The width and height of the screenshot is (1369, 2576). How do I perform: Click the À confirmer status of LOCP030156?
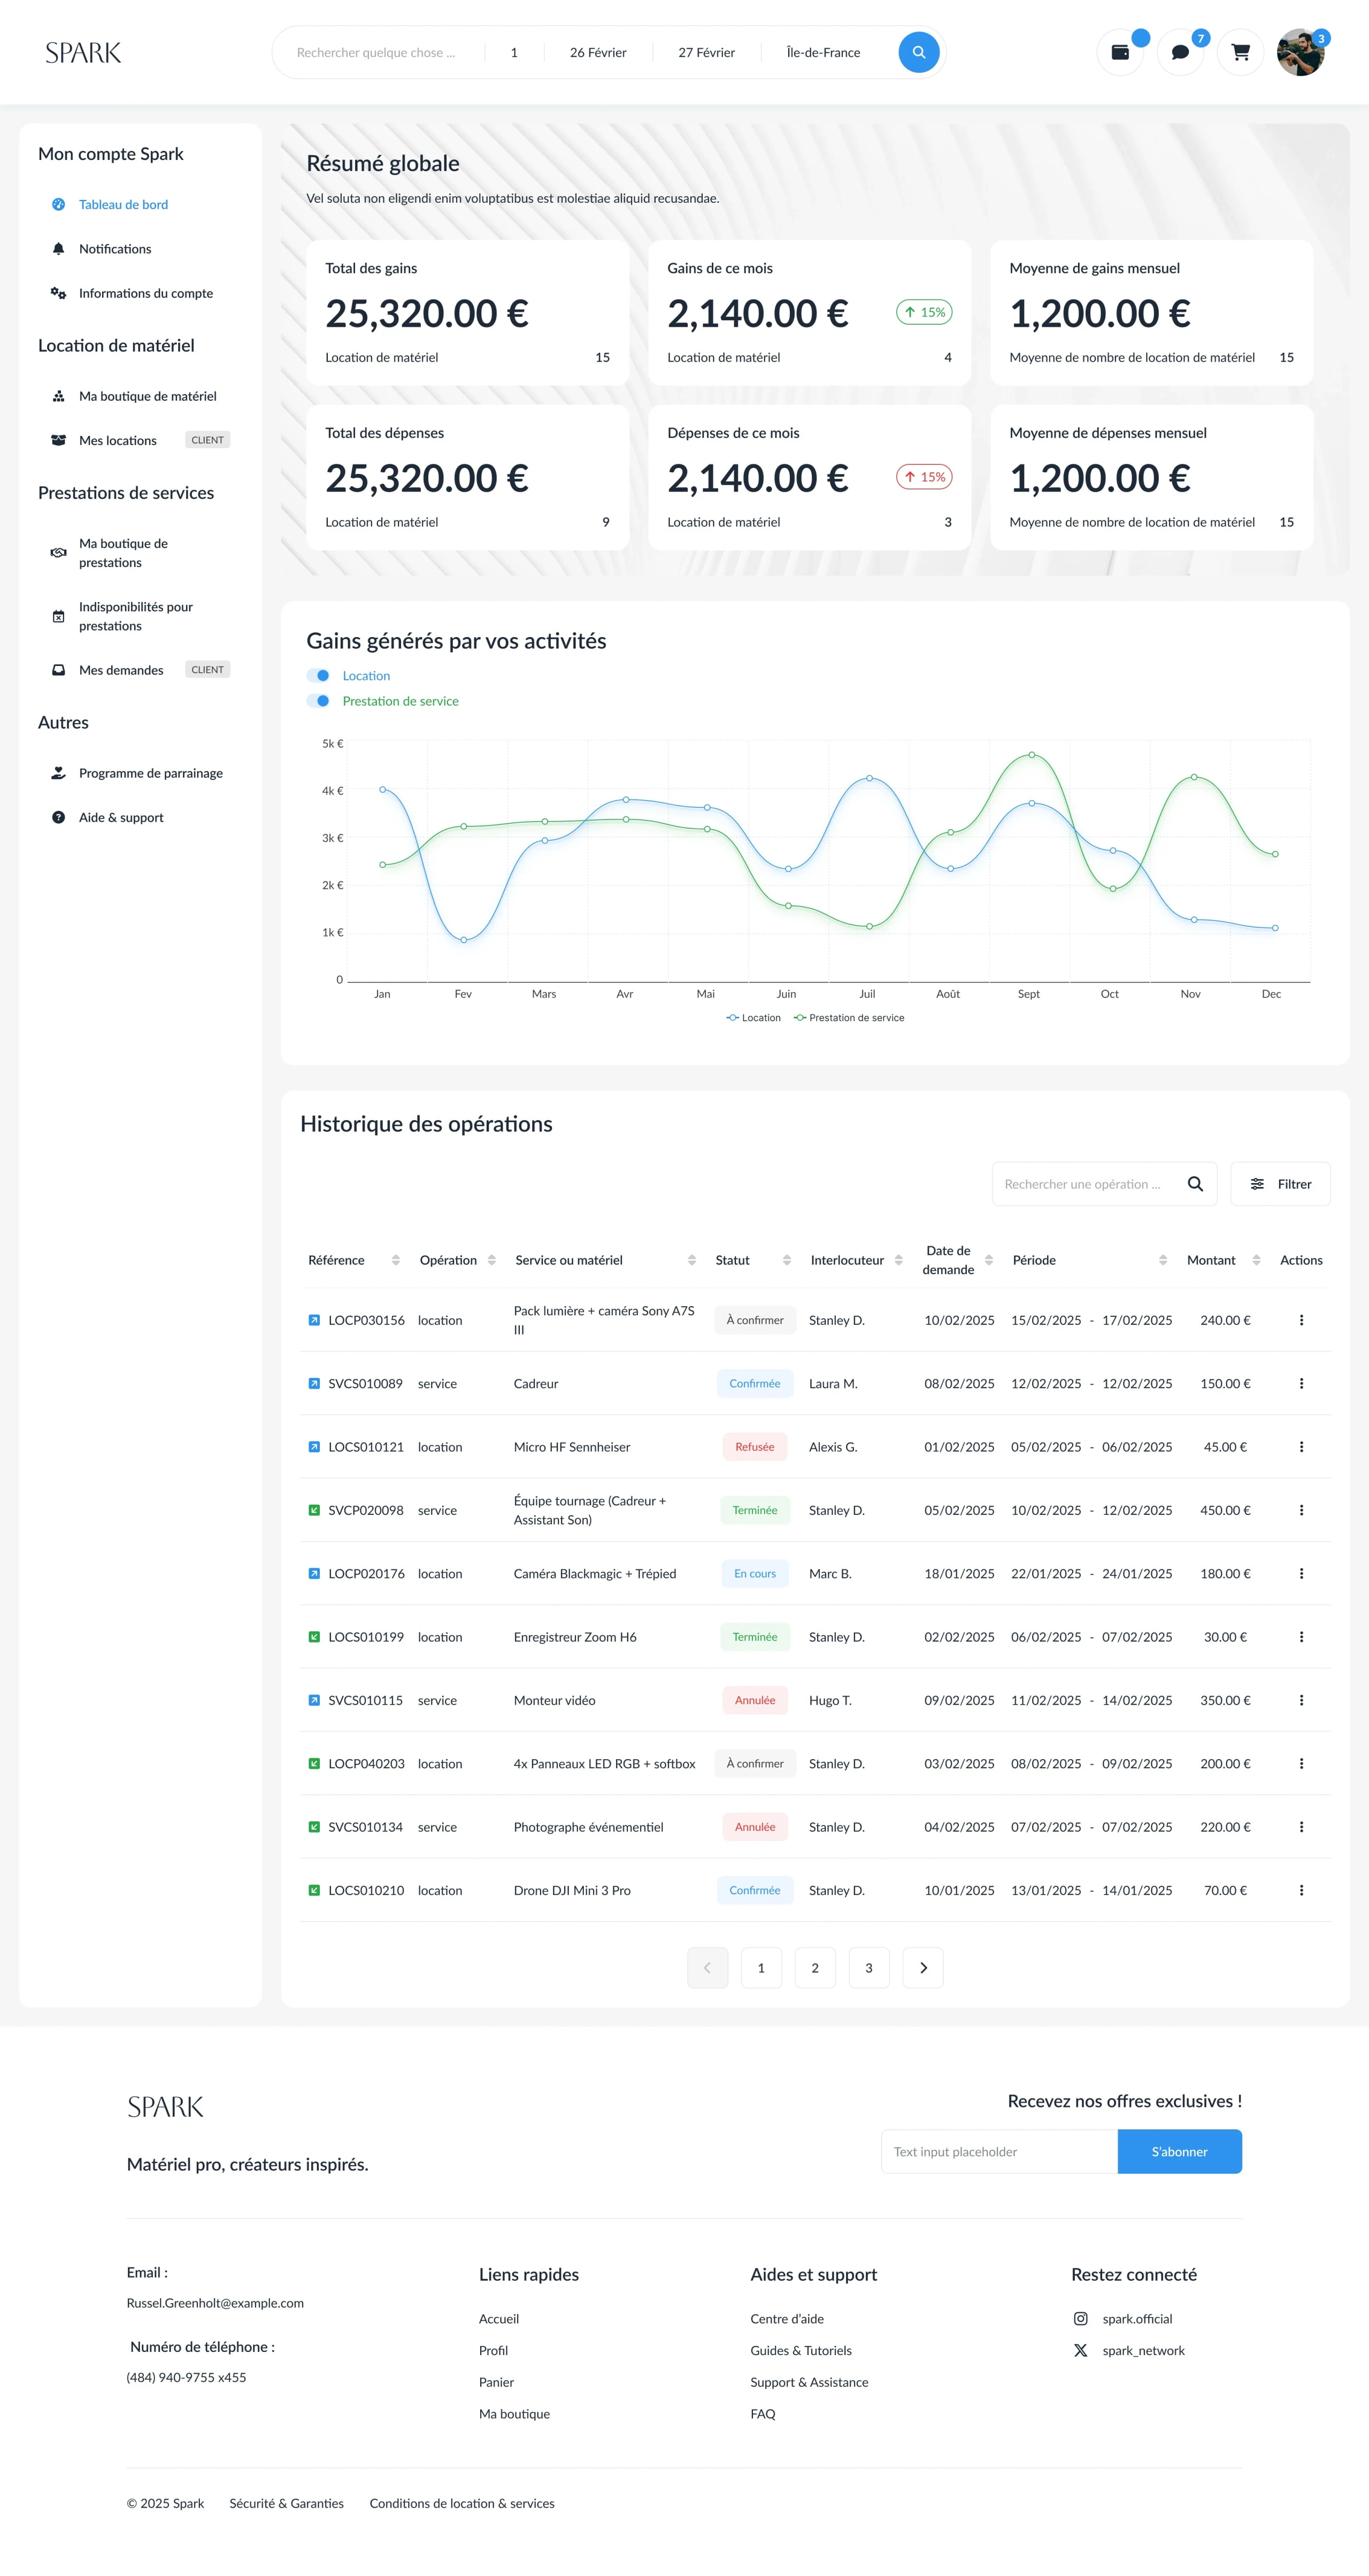tap(755, 1320)
